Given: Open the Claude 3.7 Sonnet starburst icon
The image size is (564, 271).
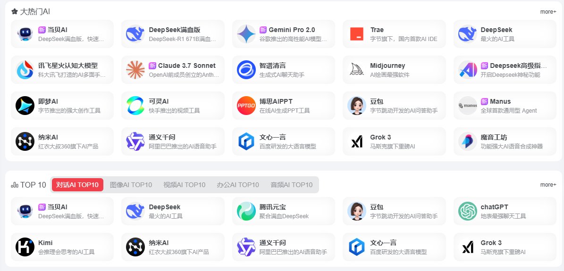Looking at the screenshot, I should 135,70.
